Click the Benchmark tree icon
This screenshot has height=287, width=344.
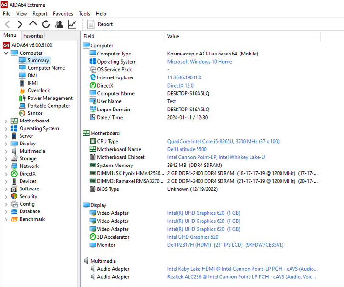(14, 219)
